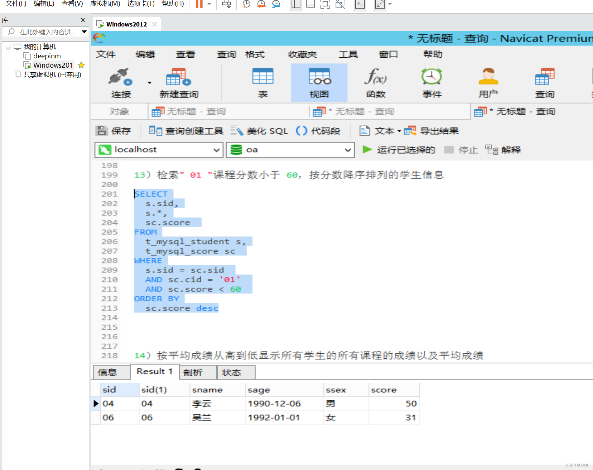This screenshot has width=593, height=470.
Task: Run selected query (运行已选择的)
Action: tap(398, 150)
